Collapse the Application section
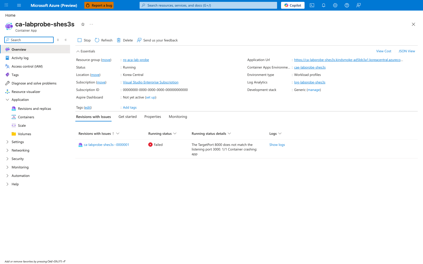This screenshot has width=423, height=264. [x=7, y=100]
